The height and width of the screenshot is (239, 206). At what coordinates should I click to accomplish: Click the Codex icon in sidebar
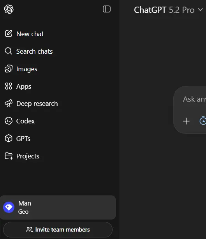coord(9,121)
